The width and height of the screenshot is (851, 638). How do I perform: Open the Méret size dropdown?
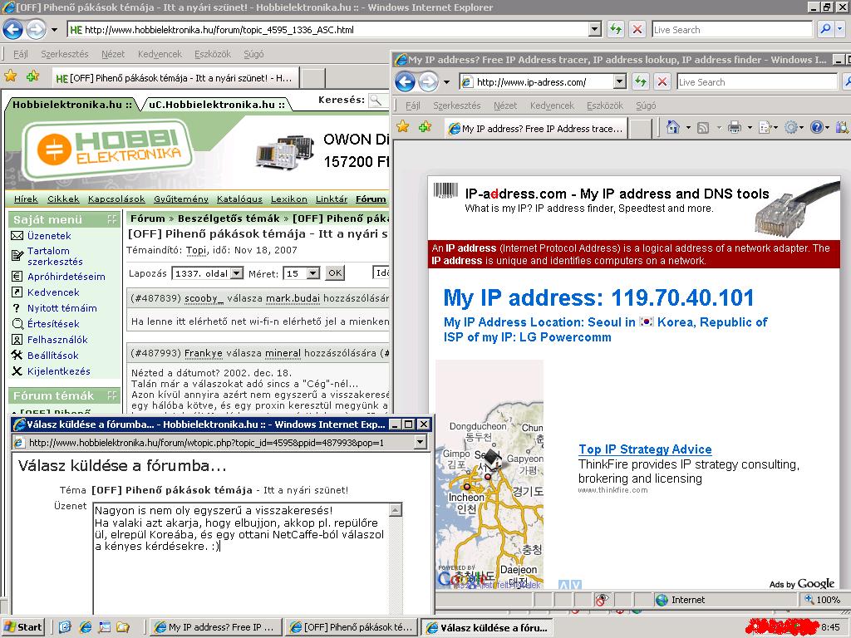pyautogui.click(x=313, y=273)
